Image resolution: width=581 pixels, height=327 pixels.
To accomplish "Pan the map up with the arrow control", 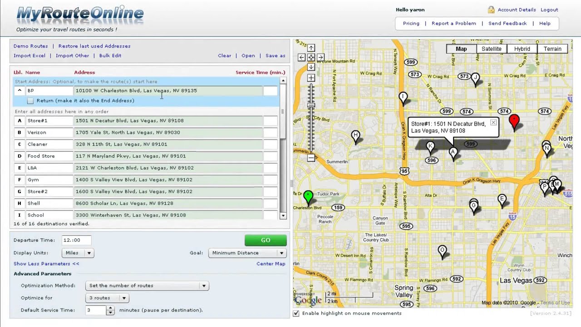I will point(311,48).
